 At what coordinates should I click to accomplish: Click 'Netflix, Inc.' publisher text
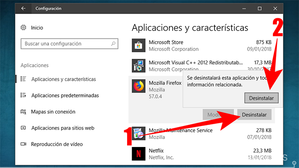[161, 158]
